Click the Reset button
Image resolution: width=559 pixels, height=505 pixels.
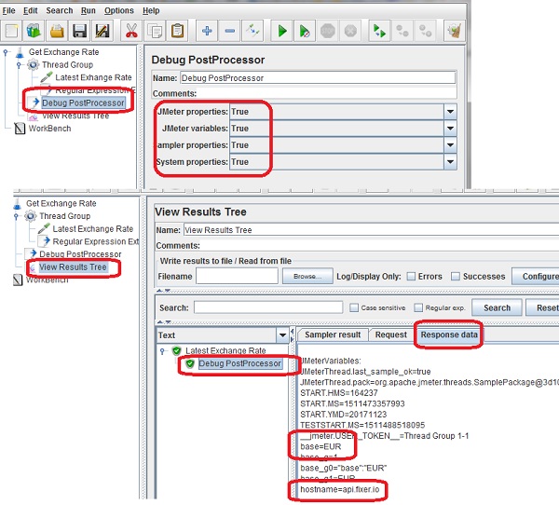pos(542,307)
